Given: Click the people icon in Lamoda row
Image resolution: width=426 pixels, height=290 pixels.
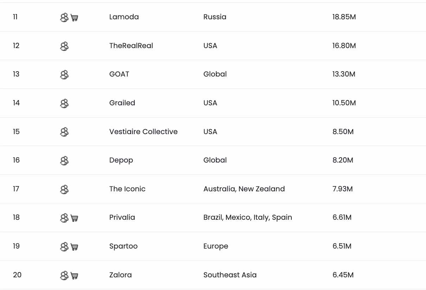Looking at the screenshot, I should tap(64, 18).
